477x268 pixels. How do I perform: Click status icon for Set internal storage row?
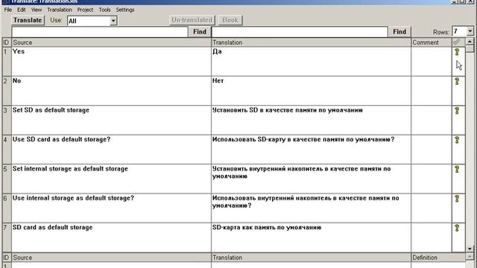[457, 169]
